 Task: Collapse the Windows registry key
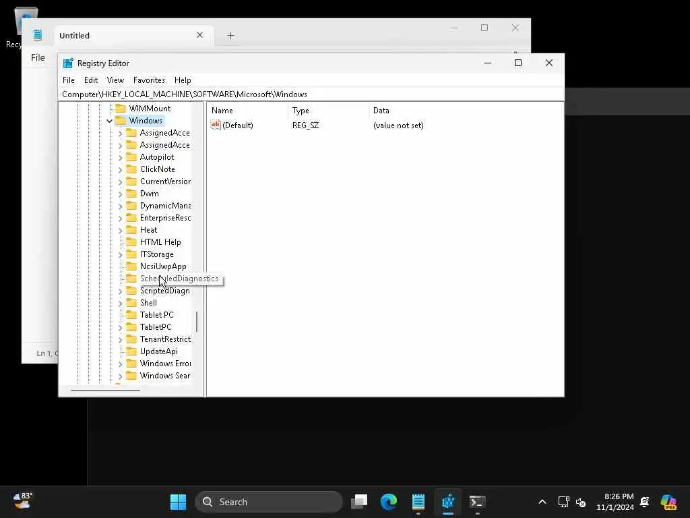109,121
